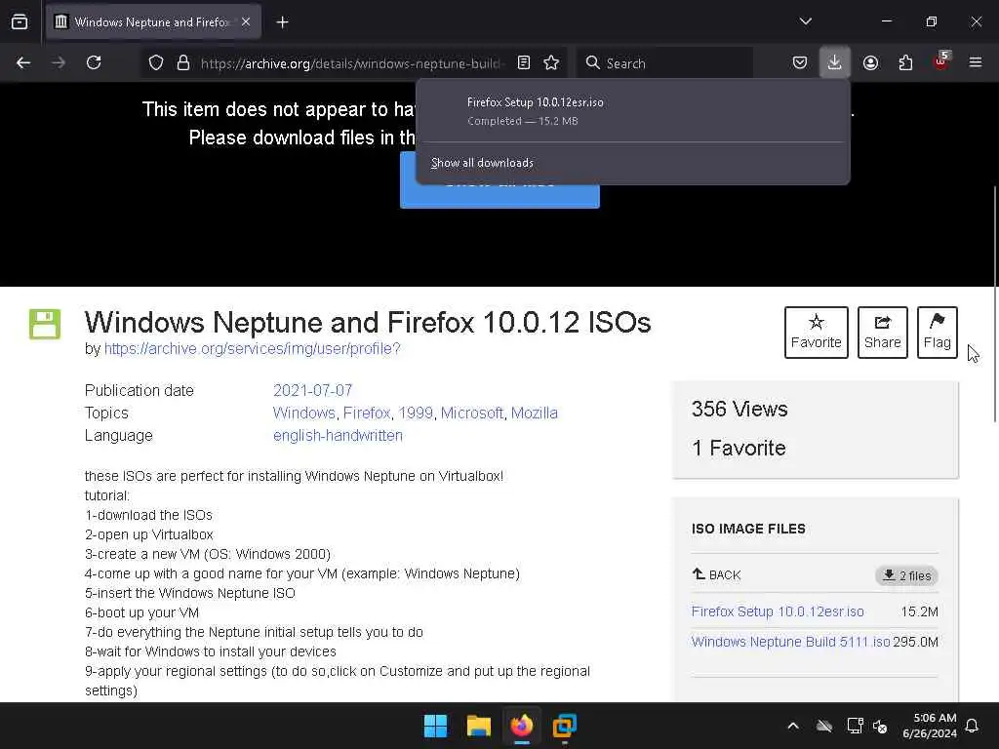Open VirtualBox from the taskbar
This screenshot has height=749, width=999.
(565, 726)
